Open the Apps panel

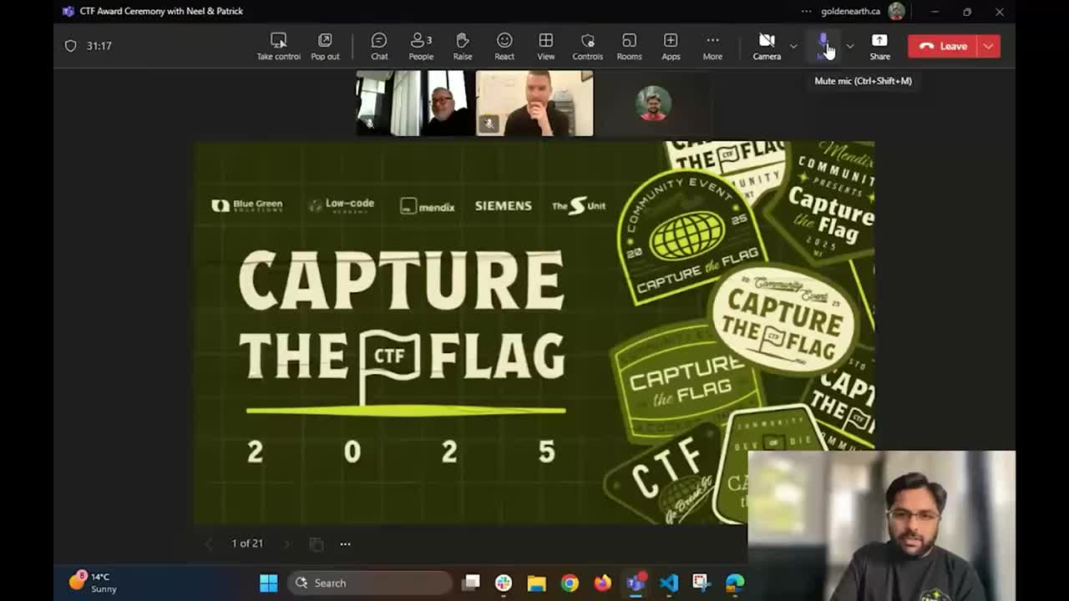click(671, 46)
